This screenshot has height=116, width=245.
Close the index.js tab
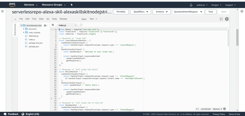(x=75, y=25)
